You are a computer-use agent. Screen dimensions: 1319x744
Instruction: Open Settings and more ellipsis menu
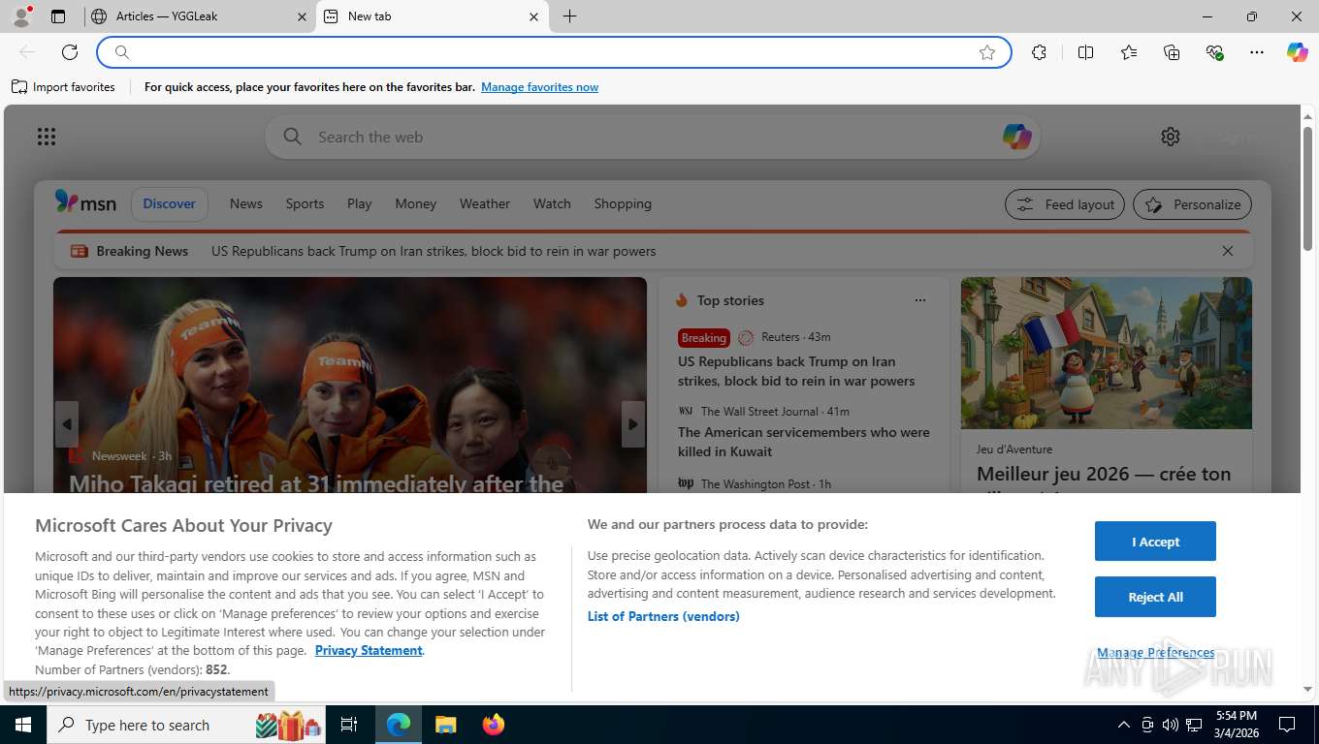point(1257,52)
